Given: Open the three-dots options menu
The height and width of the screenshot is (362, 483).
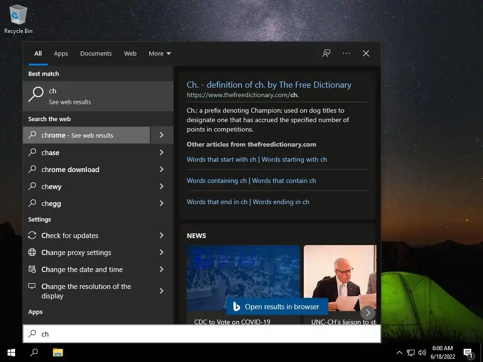Looking at the screenshot, I should [x=346, y=53].
